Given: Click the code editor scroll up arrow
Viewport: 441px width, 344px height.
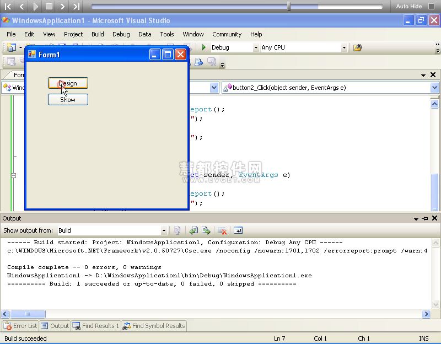Looking at the screenshot, I should pos(434,104).
